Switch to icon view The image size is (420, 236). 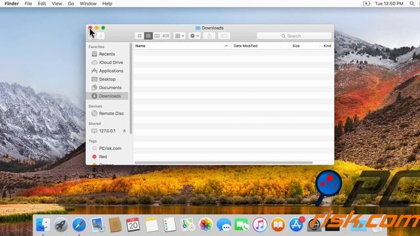(x=139, y=36)
